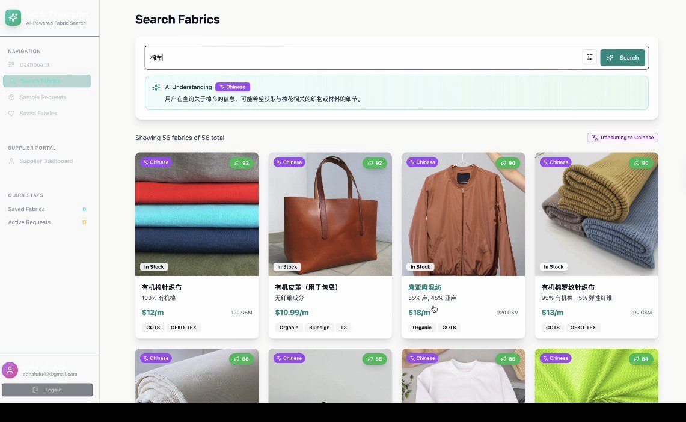Open the 麻亚麻混纺 fabric link
The height and width of the screenshot is (422, 686).
424,287
